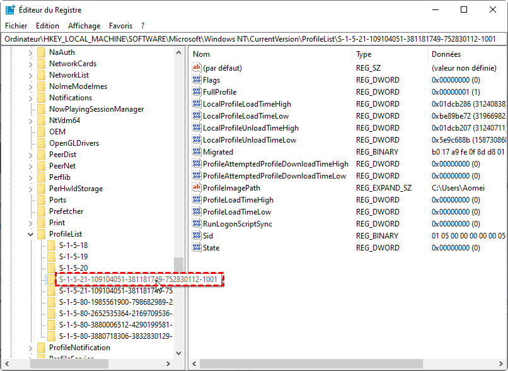Click the OpenGLDrivers folder icon
This screenshot has height=371, width=508.
tap(42, 143)
